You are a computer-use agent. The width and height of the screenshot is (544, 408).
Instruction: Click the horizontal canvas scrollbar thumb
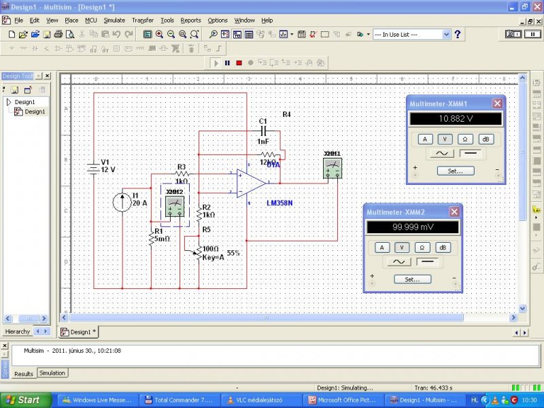coord(266,318)
